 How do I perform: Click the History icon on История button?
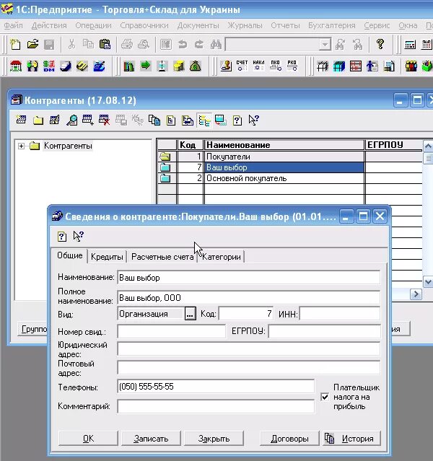pyautogui.click(x=330, y=439)
